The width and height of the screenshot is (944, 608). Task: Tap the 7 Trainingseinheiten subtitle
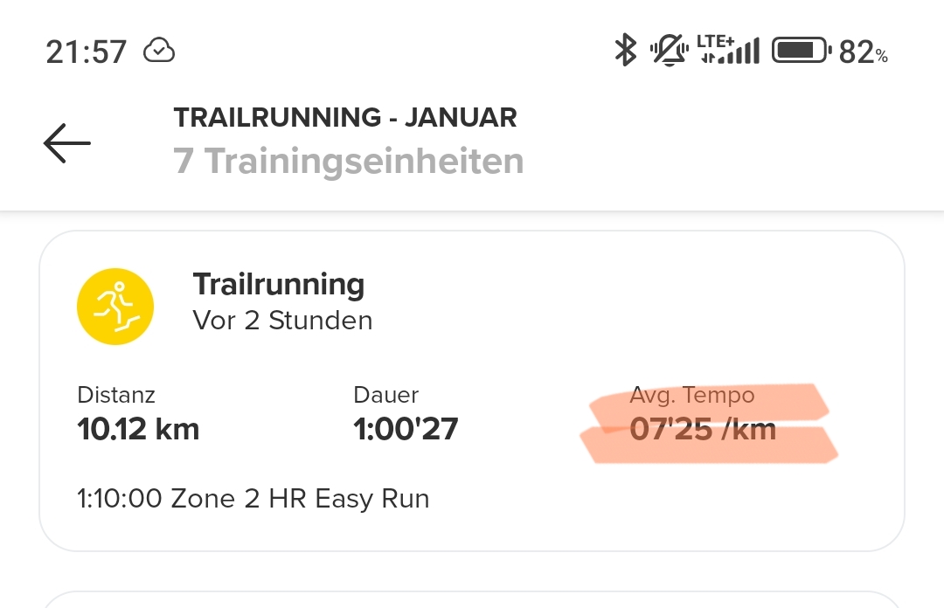tap(349, 161)
